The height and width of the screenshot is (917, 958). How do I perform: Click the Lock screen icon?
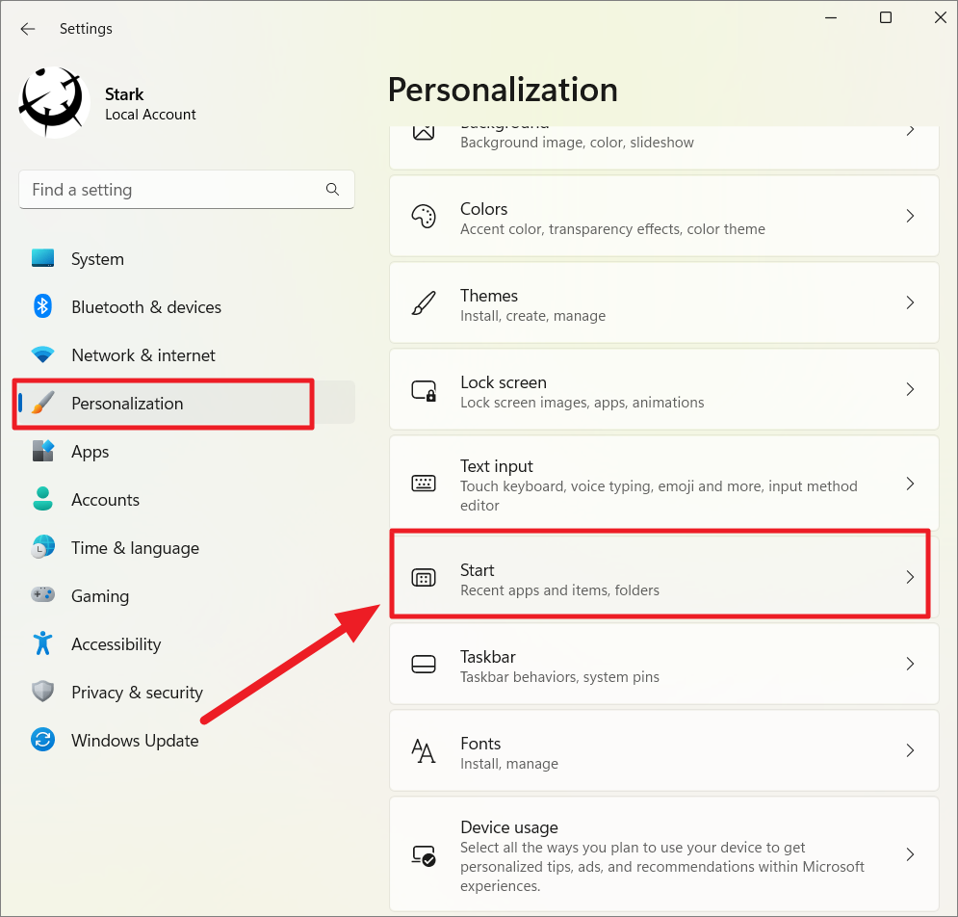[424, 390]
